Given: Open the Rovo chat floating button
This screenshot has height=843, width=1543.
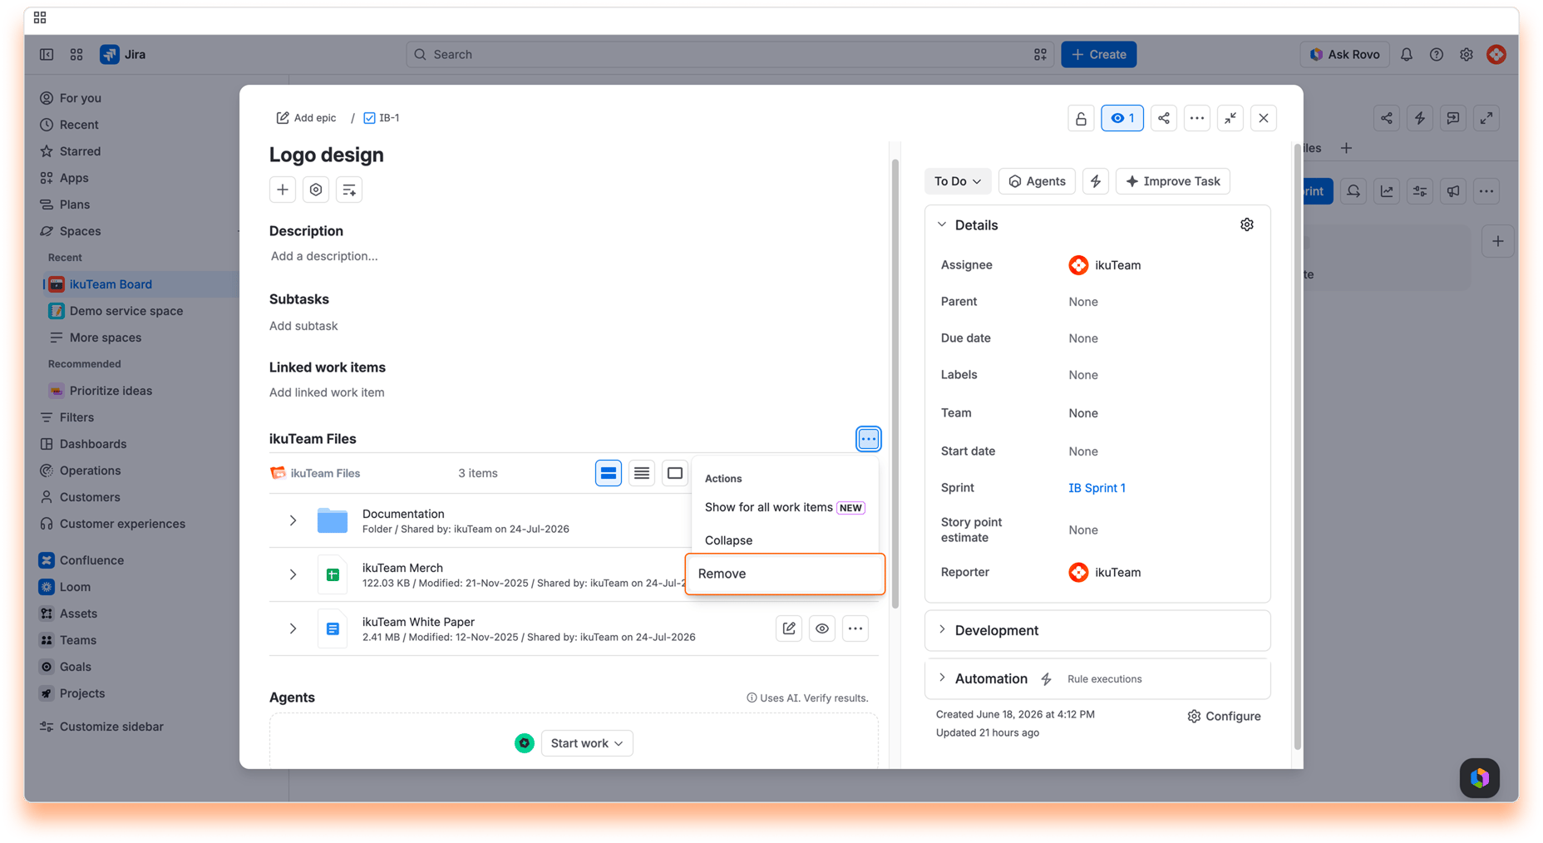Looking at the screenshot, I should coord(1479,778).
